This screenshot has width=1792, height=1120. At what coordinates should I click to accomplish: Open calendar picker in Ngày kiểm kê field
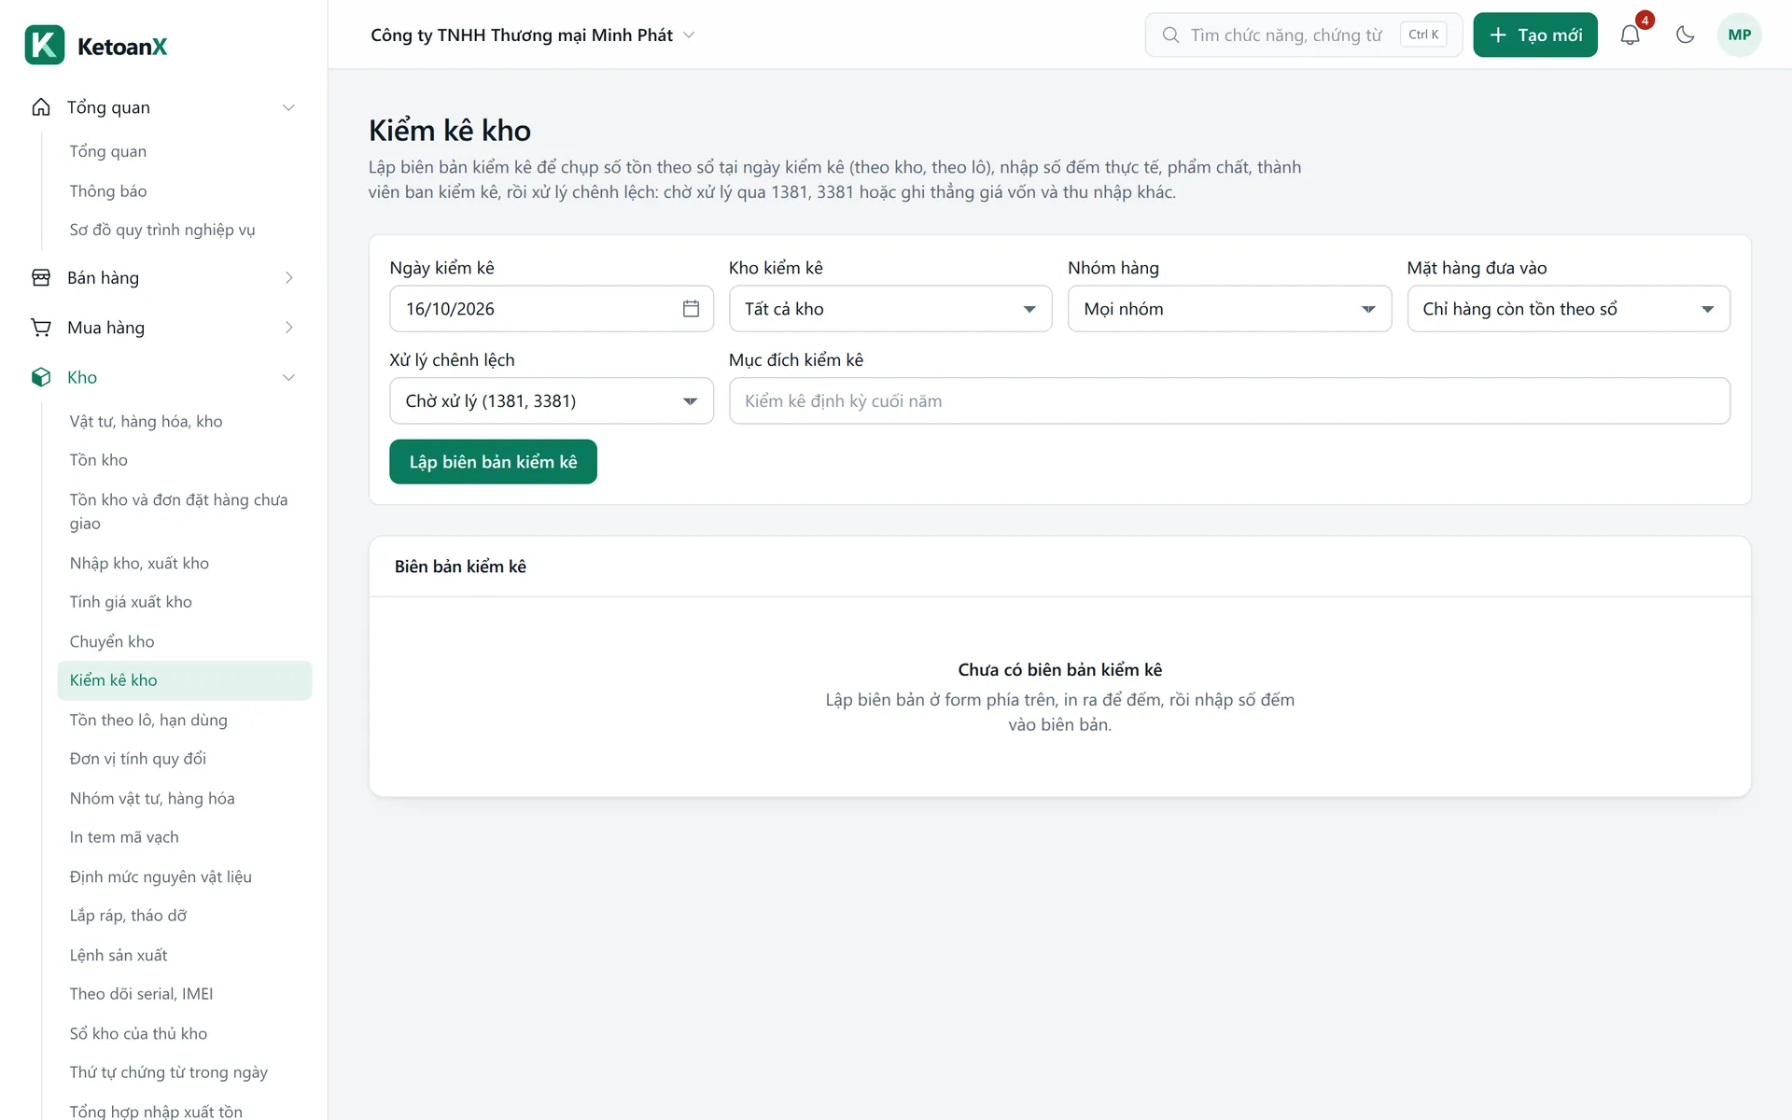(x=691, y=309)
